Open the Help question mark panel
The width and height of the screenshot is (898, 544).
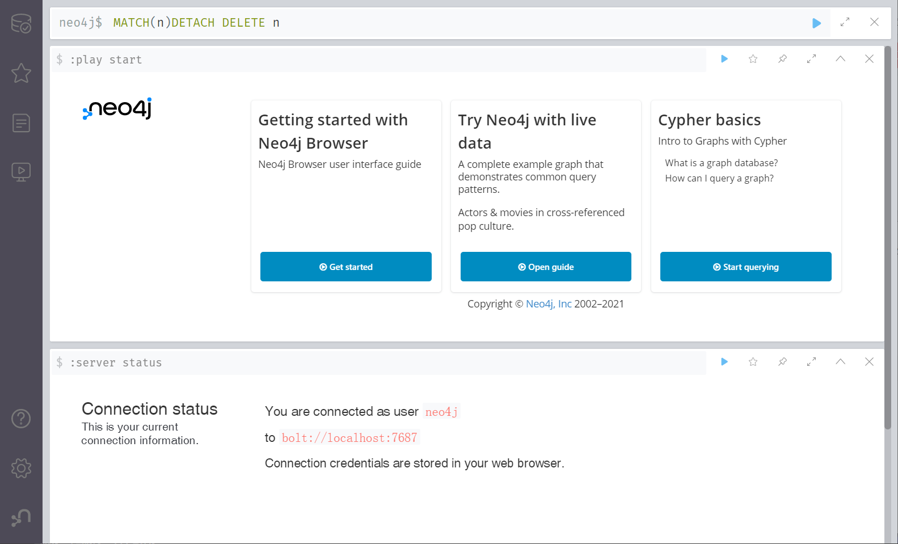click(21, 419)
